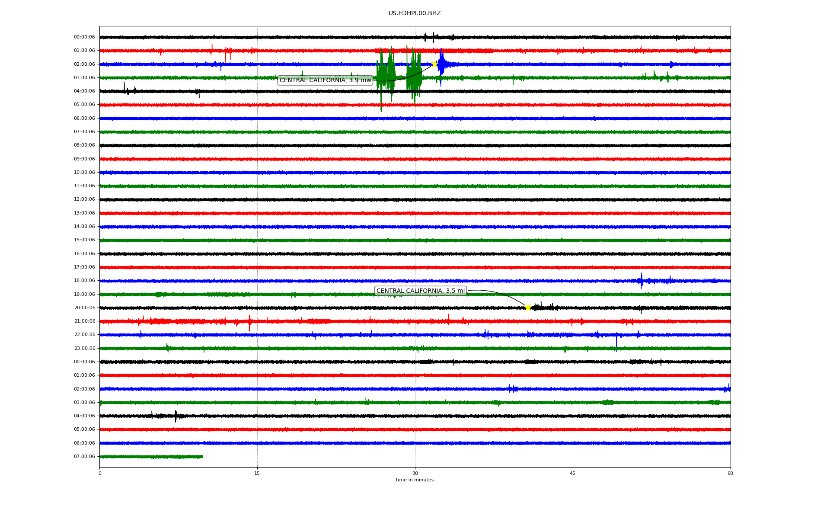Click the blue earthquake wave after the star
Image resolution: width=830 pixels, height=519 pixels.
pyautogui.click(x=442, y=64)
